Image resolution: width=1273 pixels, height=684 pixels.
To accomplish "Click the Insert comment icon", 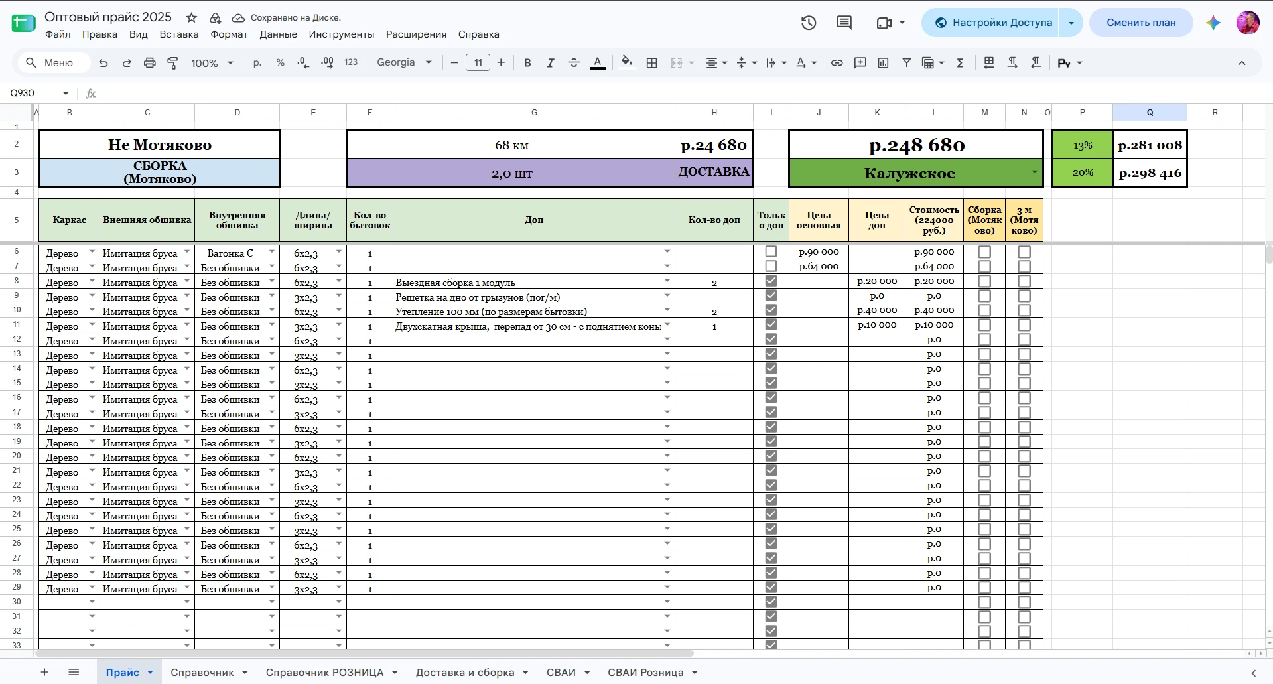I will pos(860,63).
